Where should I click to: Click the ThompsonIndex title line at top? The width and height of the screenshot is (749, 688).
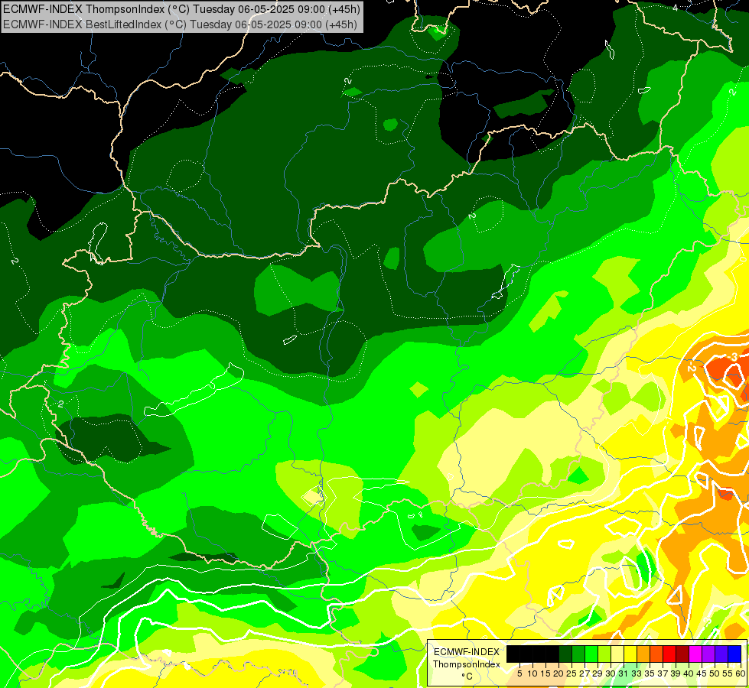pos(181,8)
